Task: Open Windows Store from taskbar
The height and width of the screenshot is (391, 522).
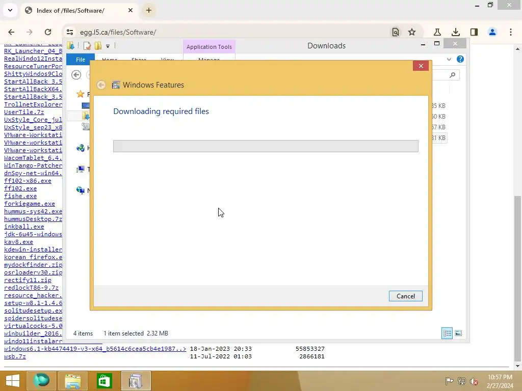Action: 104,381
